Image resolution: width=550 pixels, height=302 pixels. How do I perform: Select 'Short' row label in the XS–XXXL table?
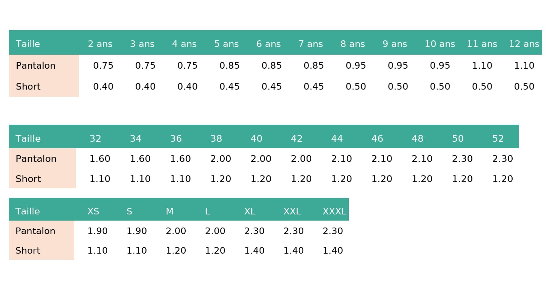click(x=28, y=251)
